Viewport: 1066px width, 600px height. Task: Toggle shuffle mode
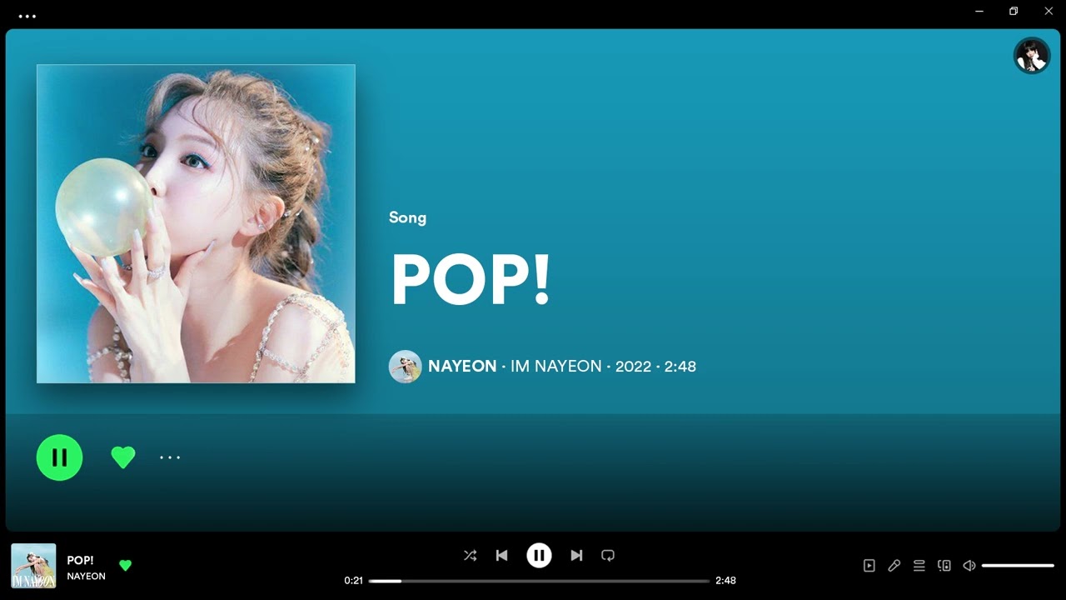470,555
